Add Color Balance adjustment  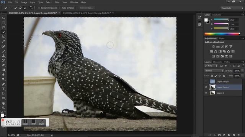pos(216,51)
